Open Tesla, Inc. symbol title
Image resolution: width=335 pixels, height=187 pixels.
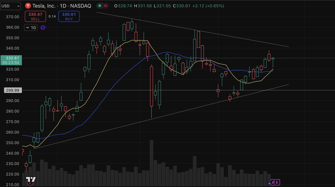pyautogui.click(x=62, y=6)
